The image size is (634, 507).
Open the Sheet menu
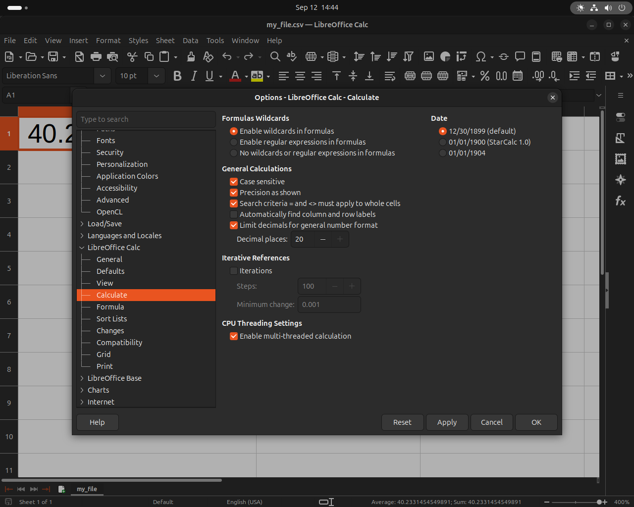pyautogui.click(x=165, y=41)
